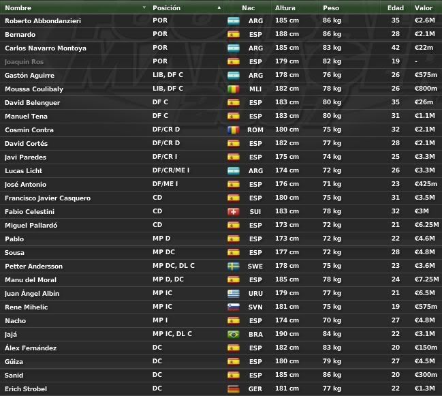Click Pablo's Spain flag icon

(x=234, y=239)
